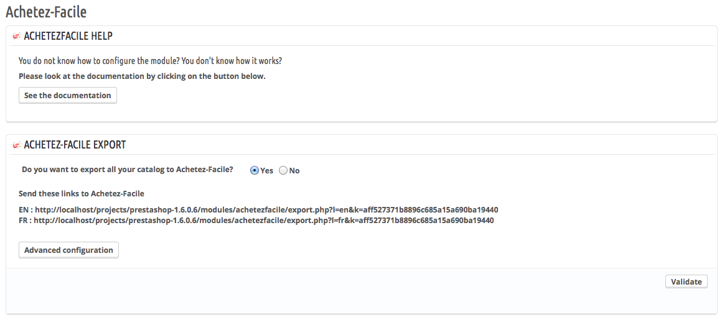Screen dimensions: 722x320
Task: Click the FR export.php URL
Action: [264, 221]
